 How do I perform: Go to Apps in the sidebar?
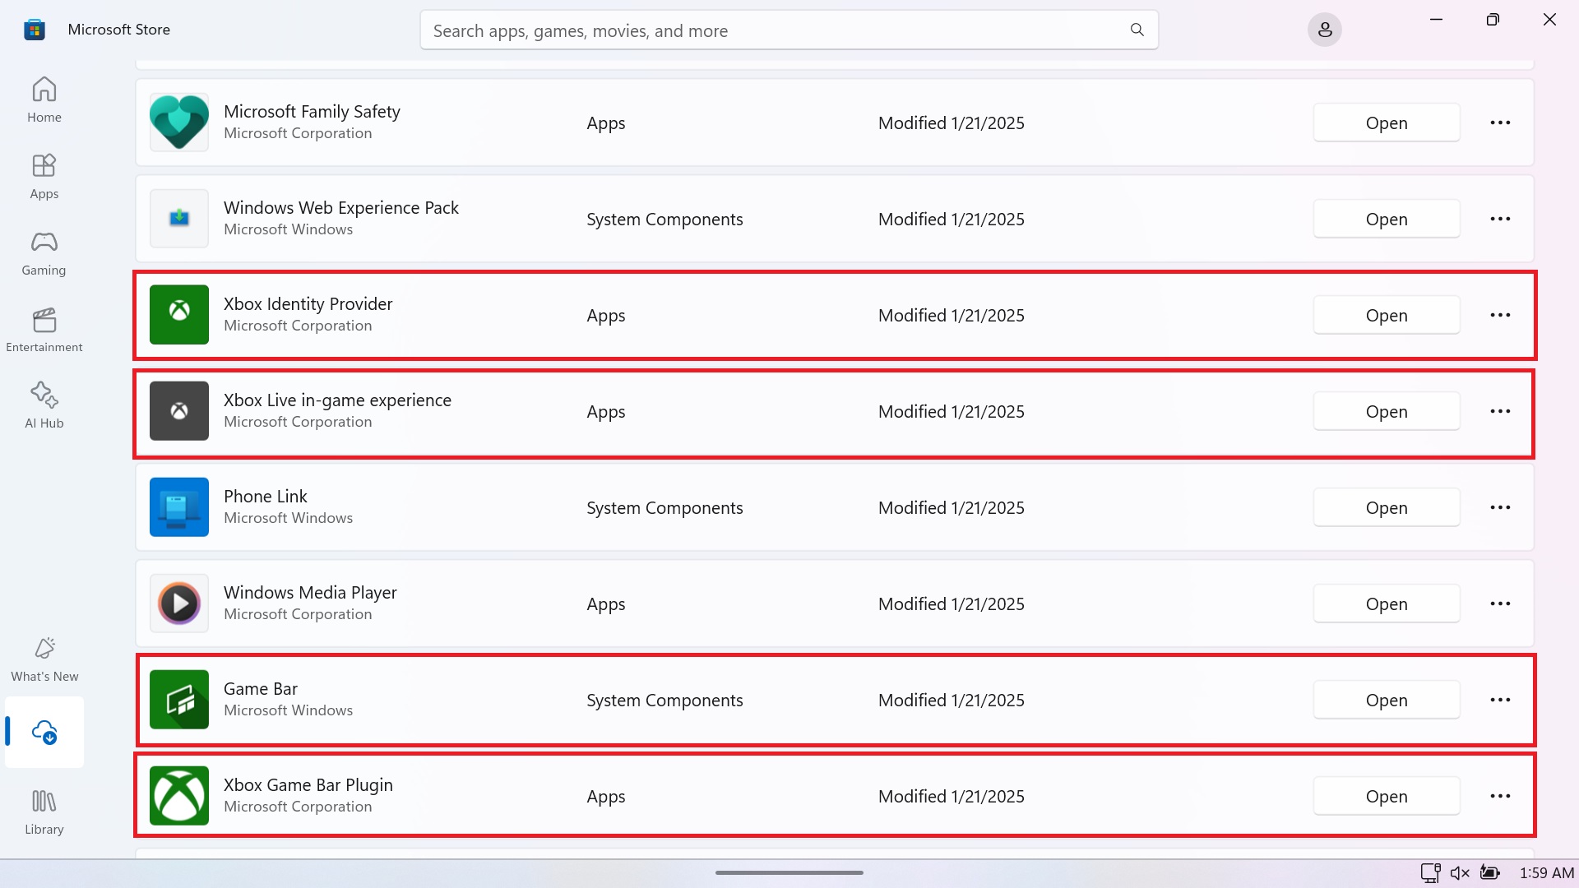click(x=44, y=176)
